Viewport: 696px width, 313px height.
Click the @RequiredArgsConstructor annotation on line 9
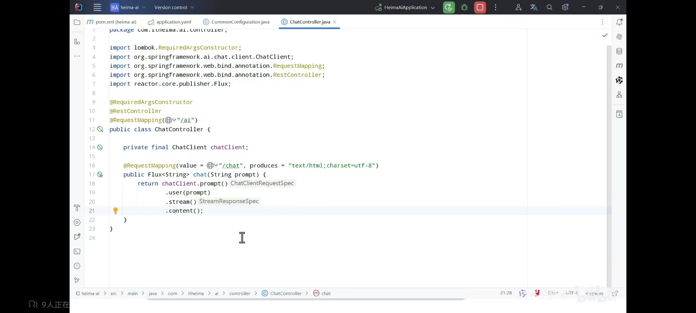click(x=151, y=102)
